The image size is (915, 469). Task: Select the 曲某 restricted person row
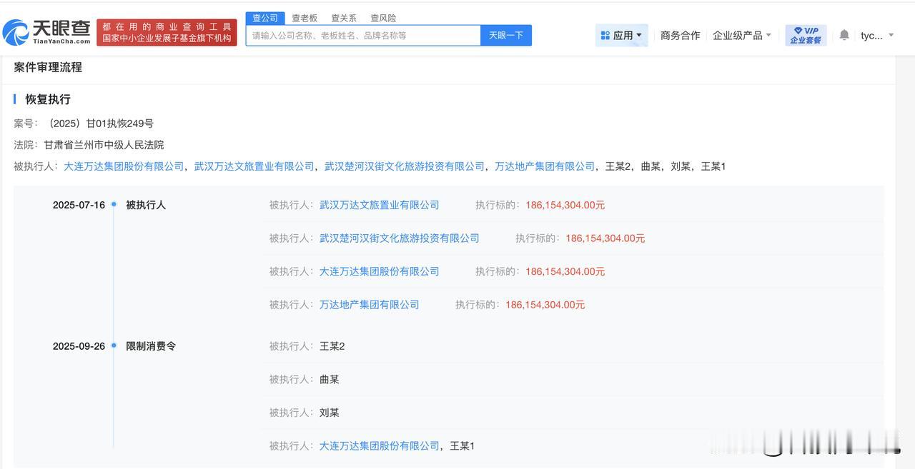[573, 379]
